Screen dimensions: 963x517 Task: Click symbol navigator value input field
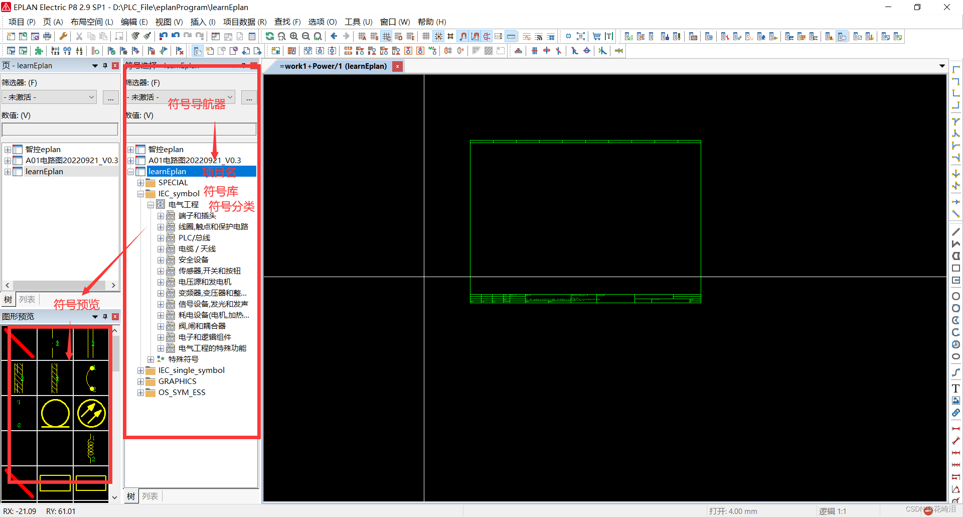(191, 130)
